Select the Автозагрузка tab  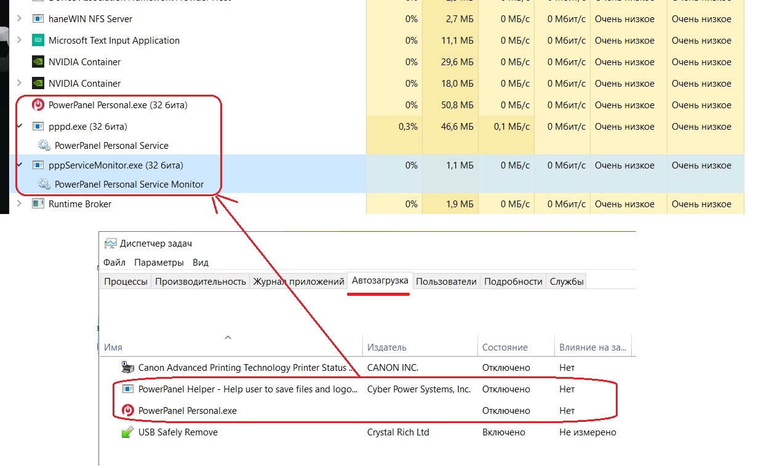pyautogui.click(x=380, y=280)
